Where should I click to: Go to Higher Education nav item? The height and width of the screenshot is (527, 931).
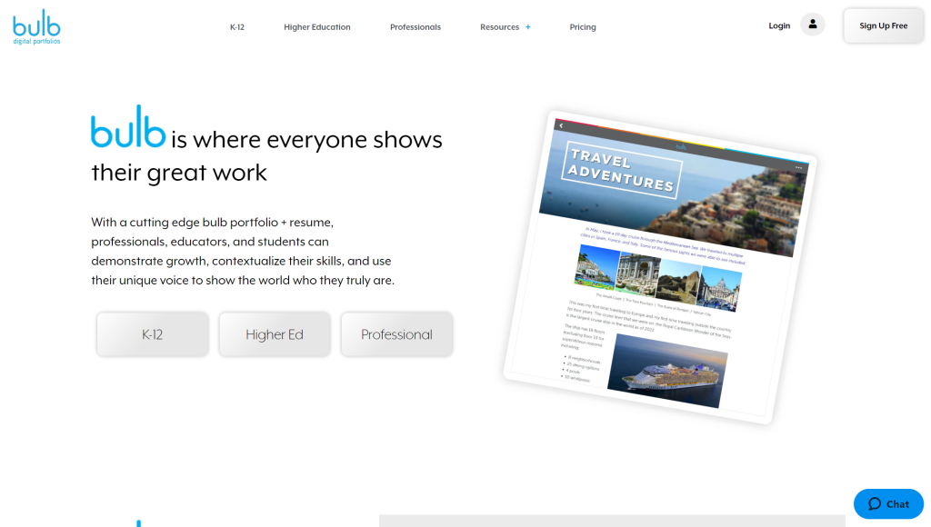(x=317, y=27)
